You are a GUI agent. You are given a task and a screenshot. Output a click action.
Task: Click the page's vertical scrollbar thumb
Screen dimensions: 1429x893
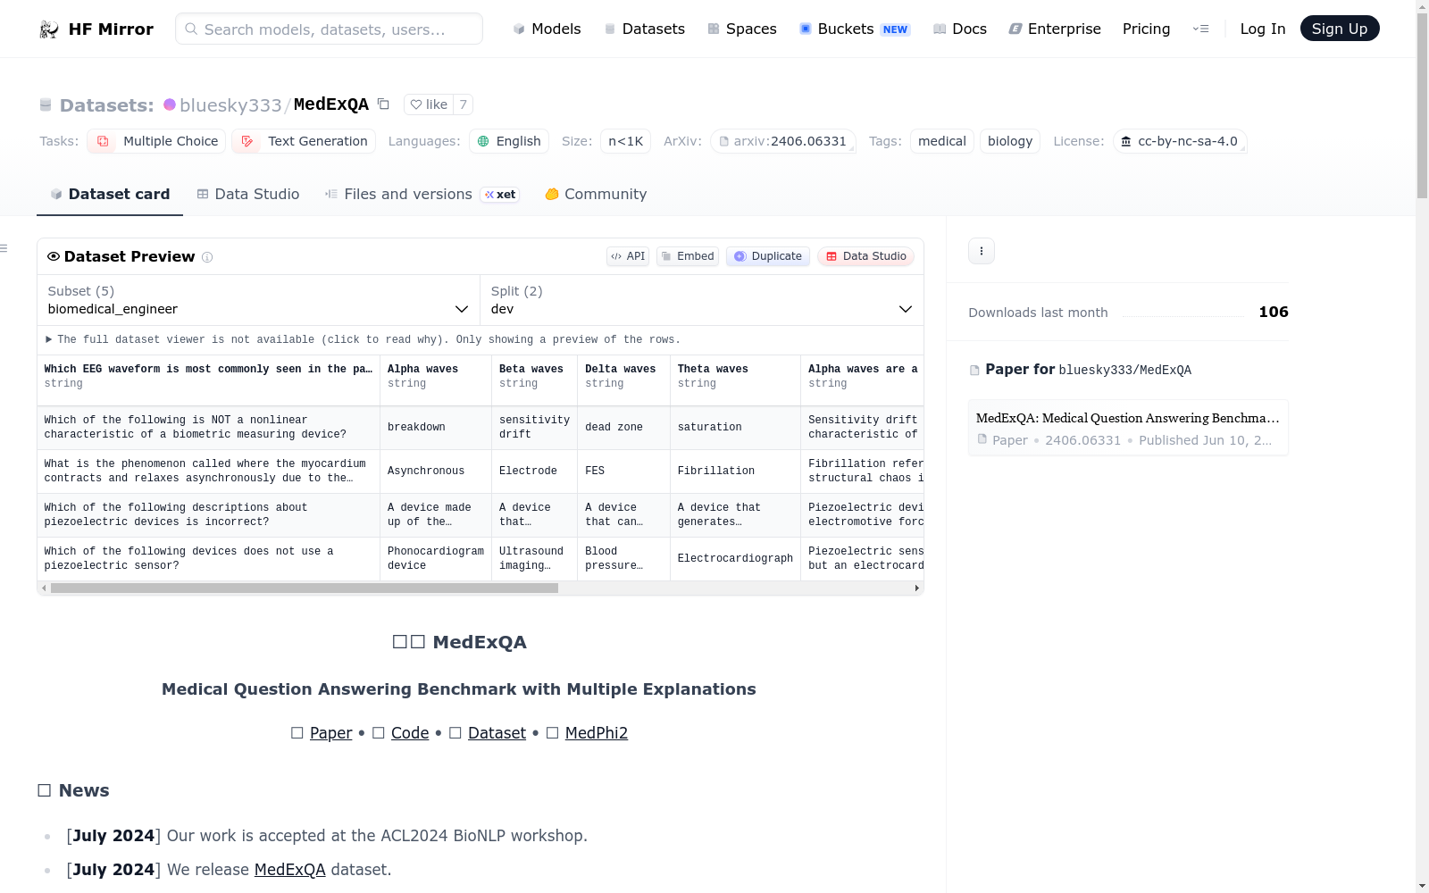[x=1422, y=106]
